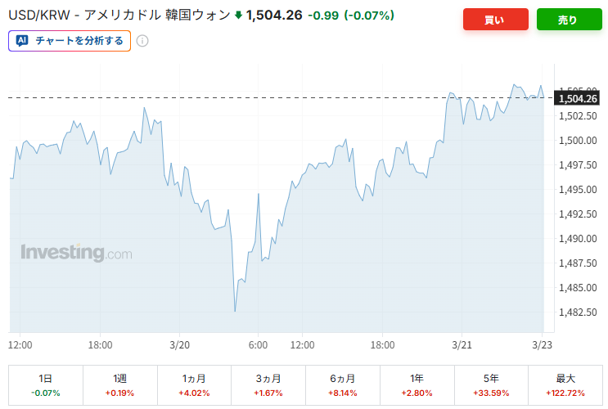Choose the 1年 range tab
The width and height of the screenshot is (608, 409).
pyautogui.click(x=417, y=385)
